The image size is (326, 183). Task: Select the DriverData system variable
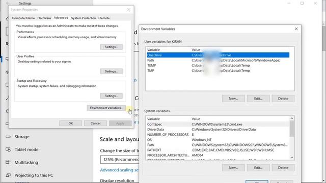[218, 129]
